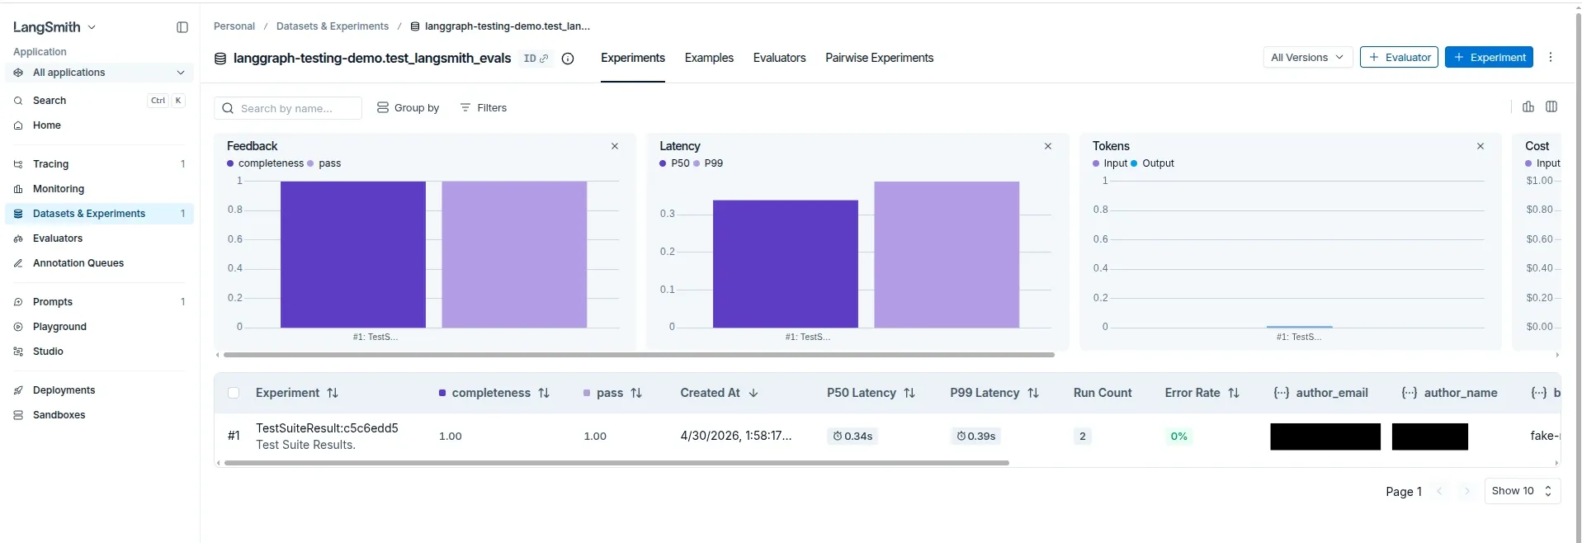Open the three-dot more options menu
The height and width of the screenshot is (543, 1582).
pyautogui.click(x=1551, y=57)
